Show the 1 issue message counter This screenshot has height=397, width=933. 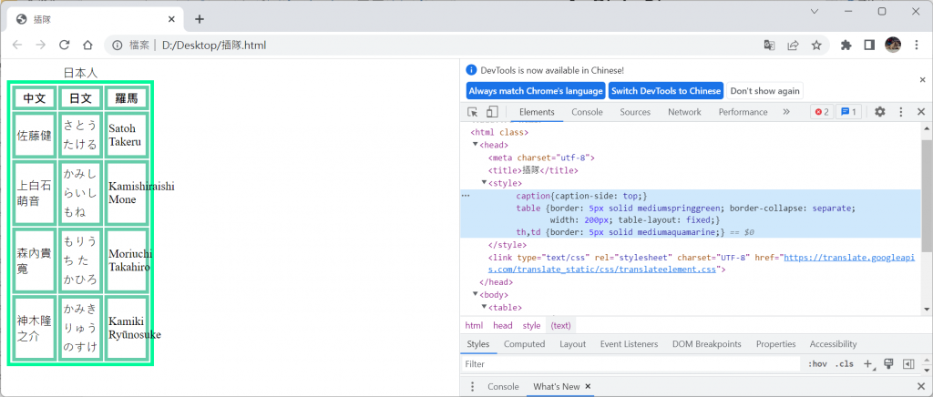[x=849, y=112]
